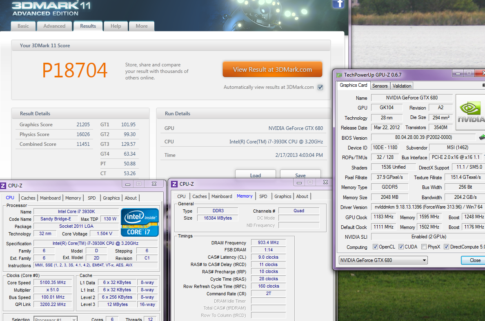The height and width of the screenshot is (321, 485).
Task: Click the Combined Score value 11451
Action: 83,144
